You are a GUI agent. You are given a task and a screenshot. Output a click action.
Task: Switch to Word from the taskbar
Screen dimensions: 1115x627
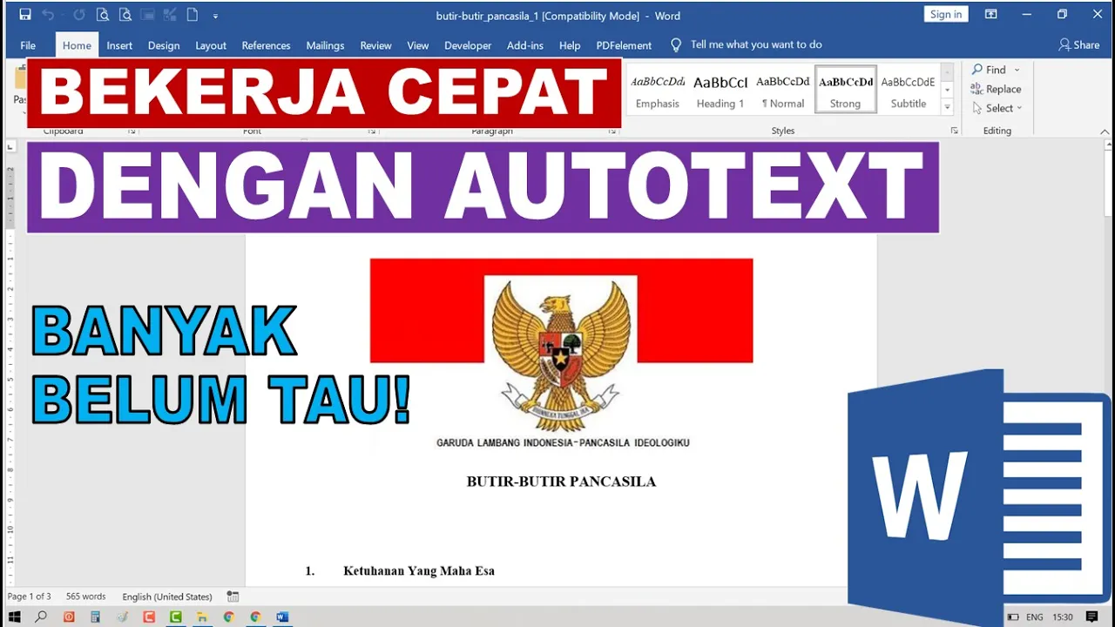(x=281, y=617)
